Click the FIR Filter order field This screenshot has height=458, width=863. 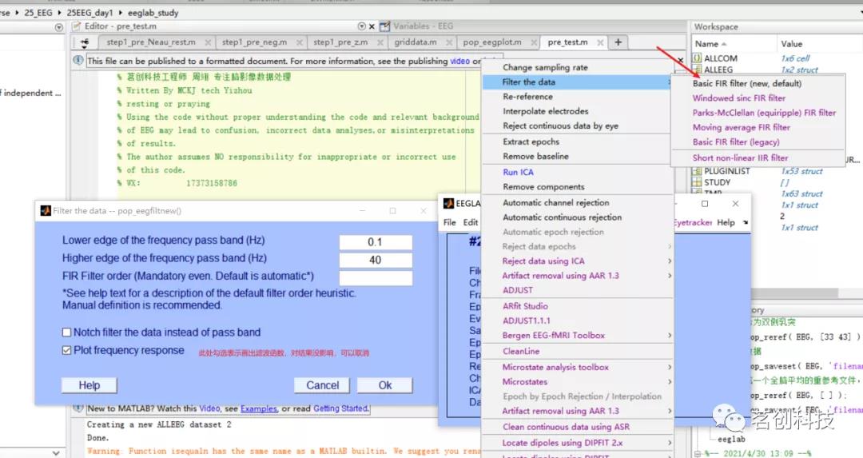pos(376,278)
